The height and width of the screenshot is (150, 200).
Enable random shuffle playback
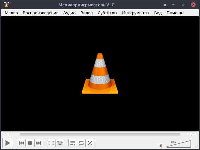pos(90,143)
